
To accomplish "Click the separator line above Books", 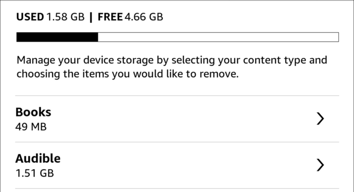I will [x=177, y=96].
